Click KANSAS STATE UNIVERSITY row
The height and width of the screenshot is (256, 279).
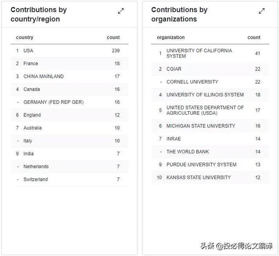(x=210, y=177)
